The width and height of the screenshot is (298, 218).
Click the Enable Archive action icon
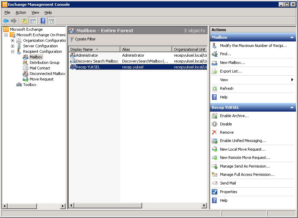(215, 116)
